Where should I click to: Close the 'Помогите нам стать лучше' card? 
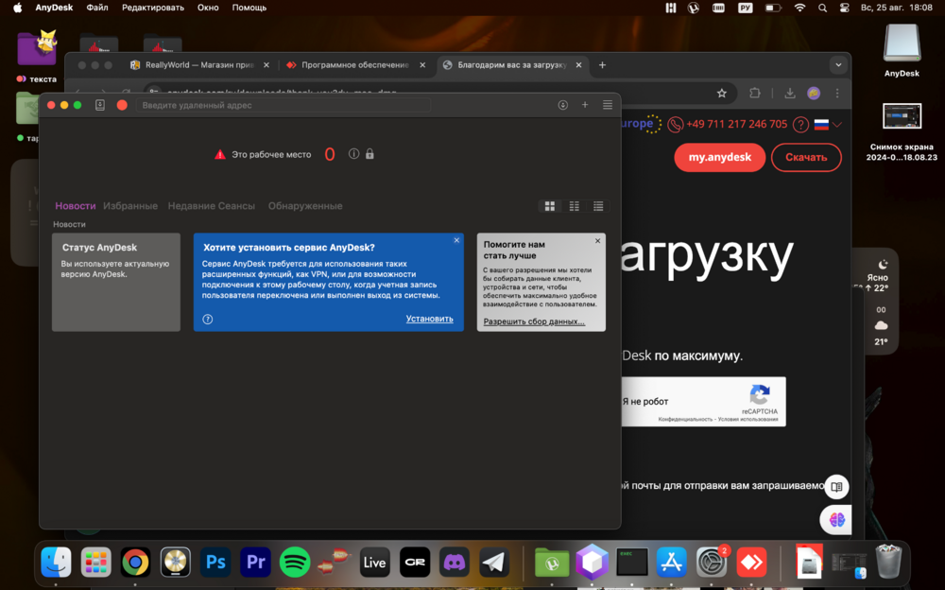pyautogui.click(x=598, y=241)
